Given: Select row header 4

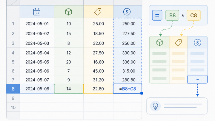Looking at the screenshot, I should (13, 53).
